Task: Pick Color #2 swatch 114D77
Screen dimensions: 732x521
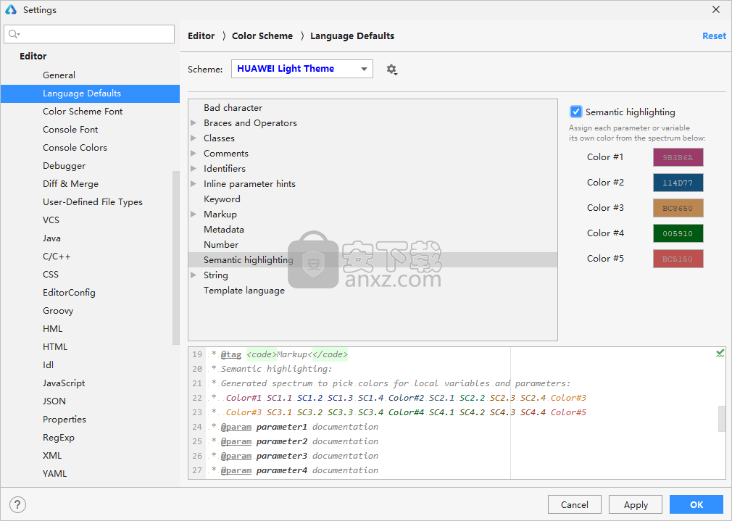Action: pyautogui.click(x=678, y=183)
